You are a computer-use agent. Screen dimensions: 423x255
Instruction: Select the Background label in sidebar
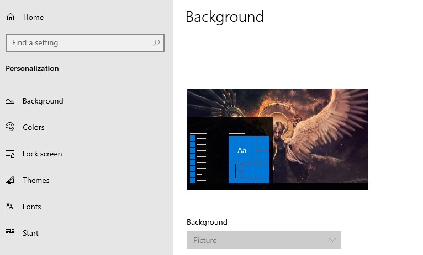click(43, 101)
